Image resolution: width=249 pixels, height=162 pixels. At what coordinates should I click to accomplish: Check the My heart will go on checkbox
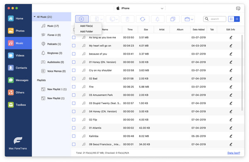click(74, 46)
